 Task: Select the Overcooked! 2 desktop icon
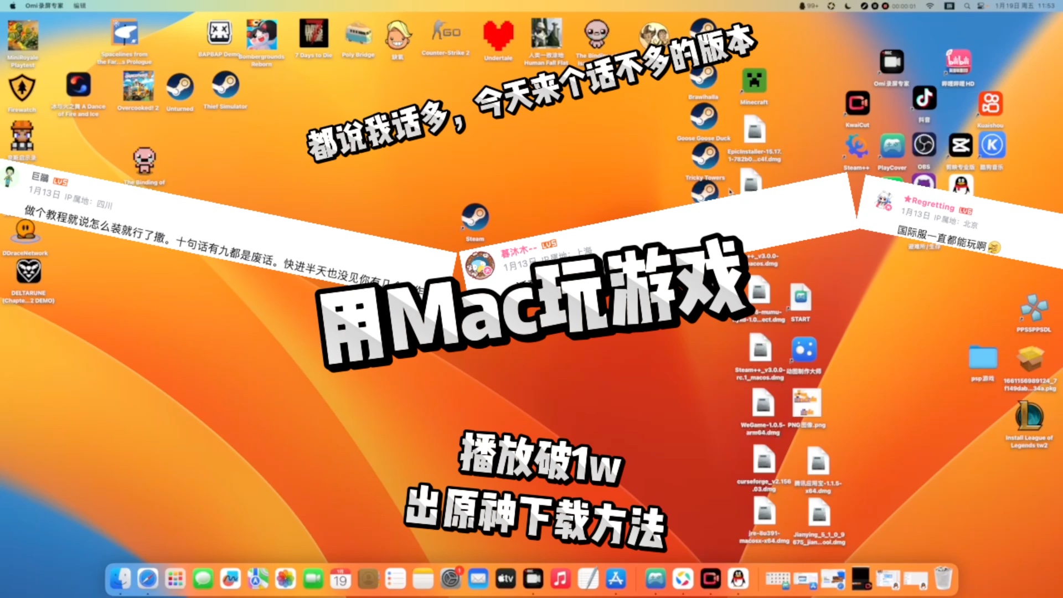point(138,86)
